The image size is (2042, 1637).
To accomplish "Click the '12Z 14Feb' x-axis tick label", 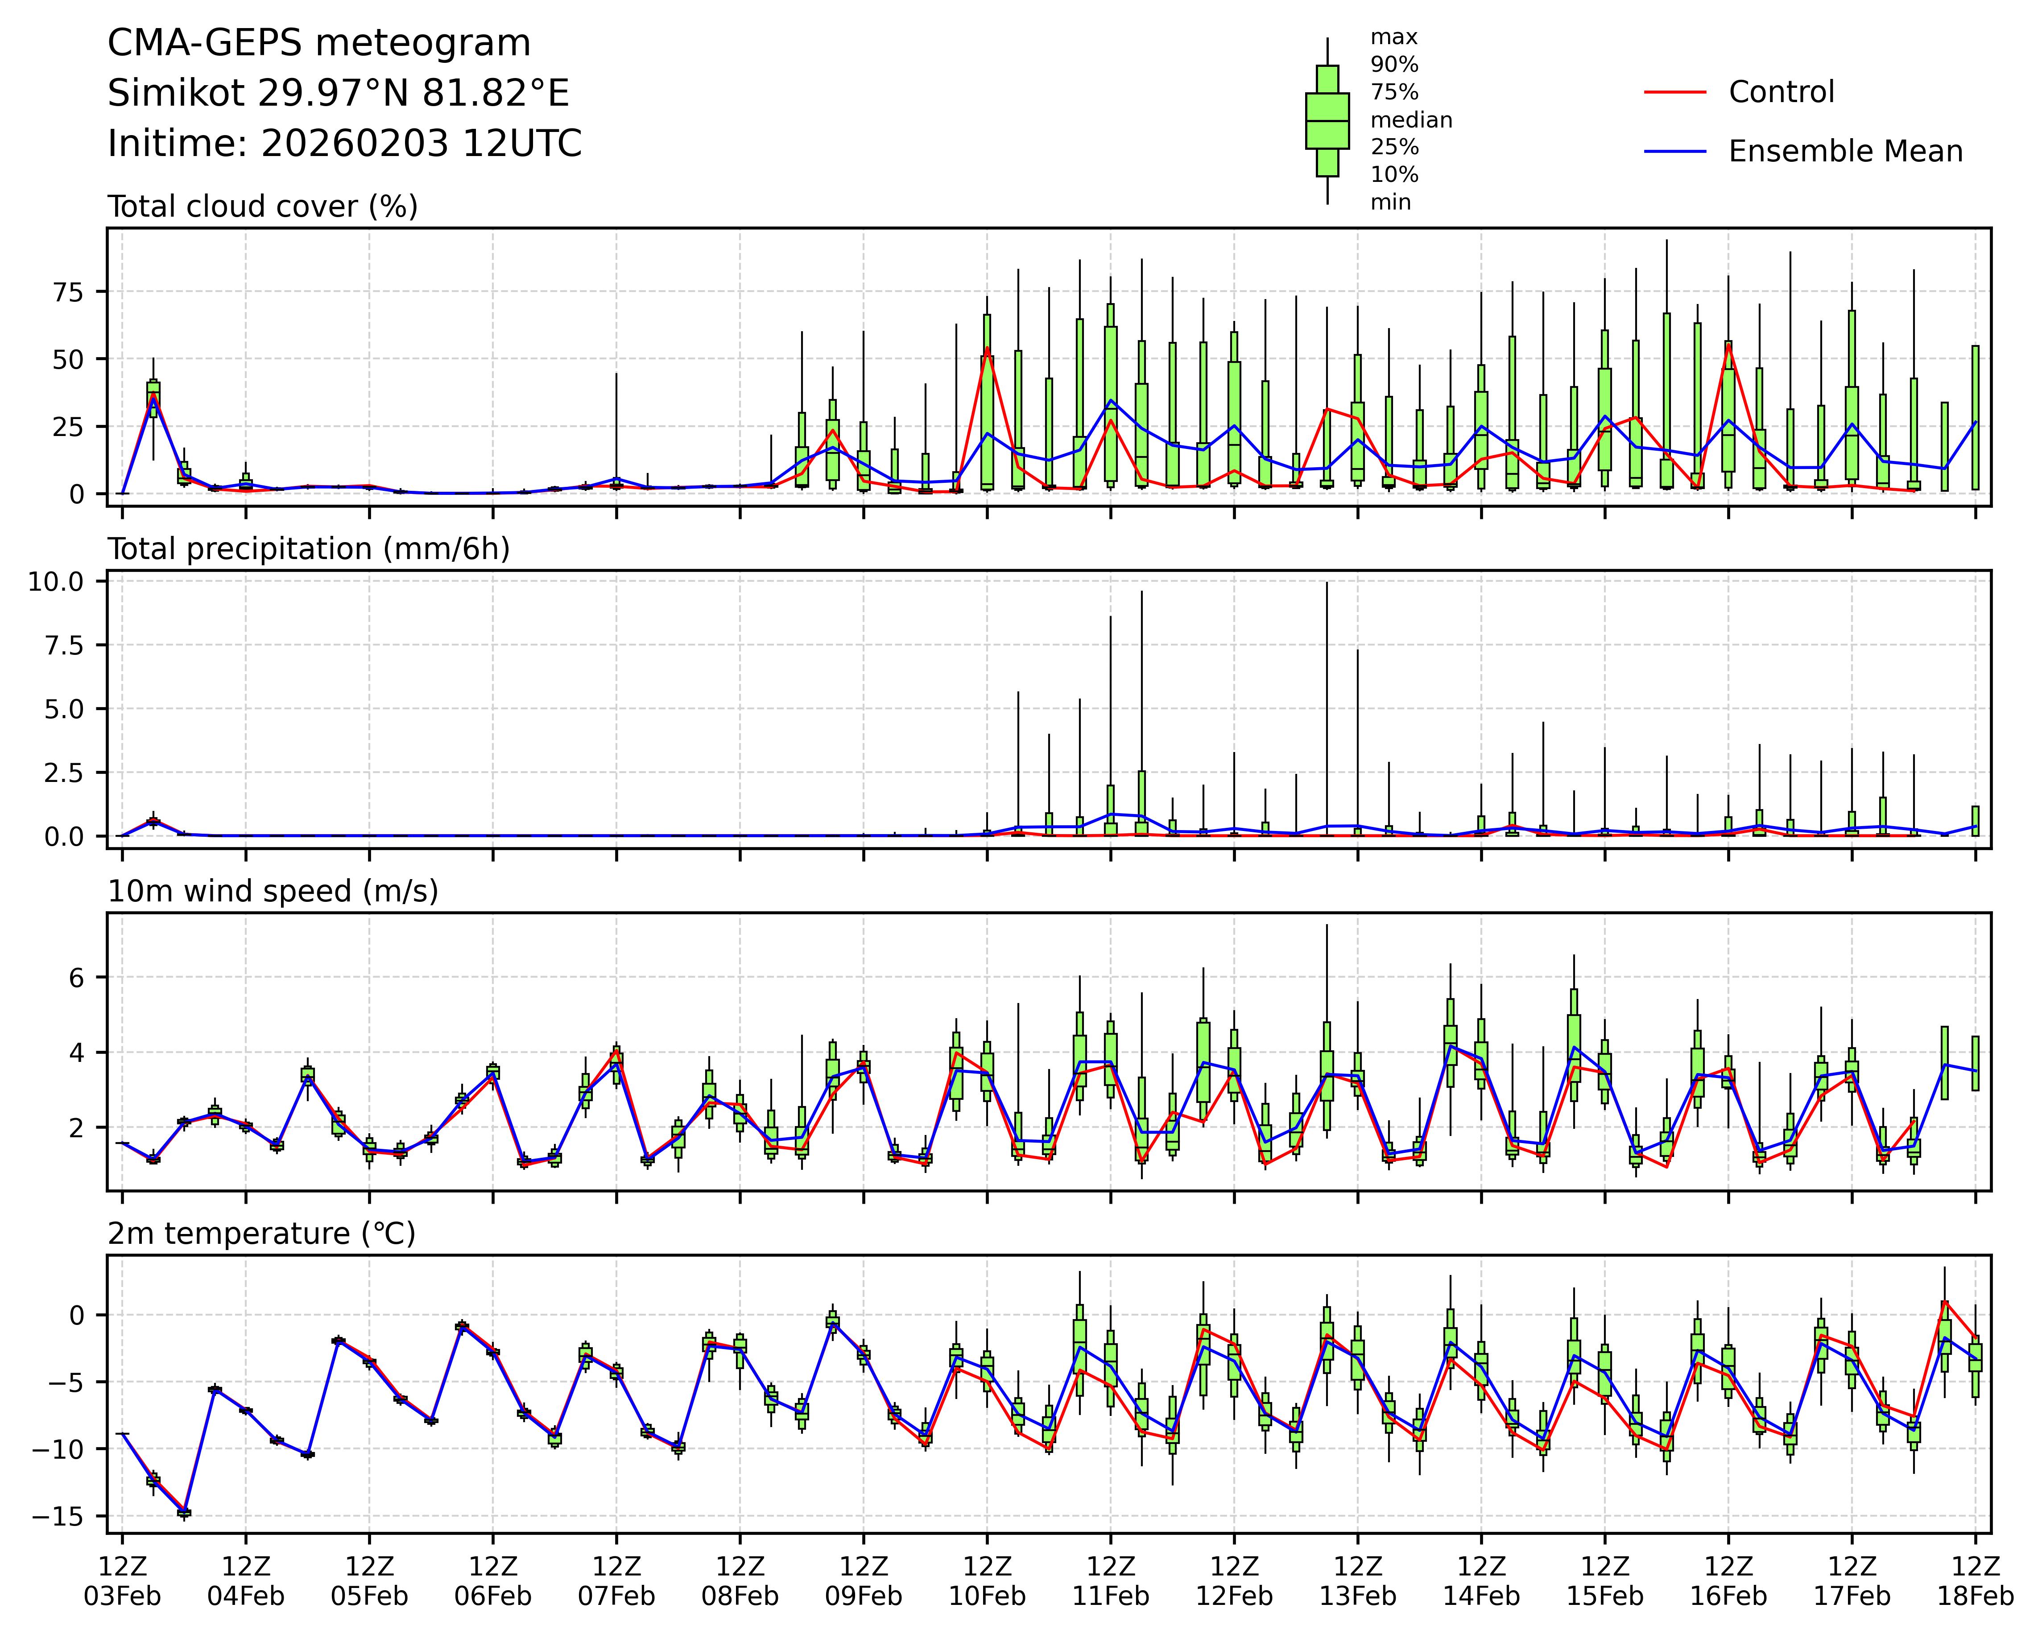I will pyautogui.click(x=1481, y=1580).
